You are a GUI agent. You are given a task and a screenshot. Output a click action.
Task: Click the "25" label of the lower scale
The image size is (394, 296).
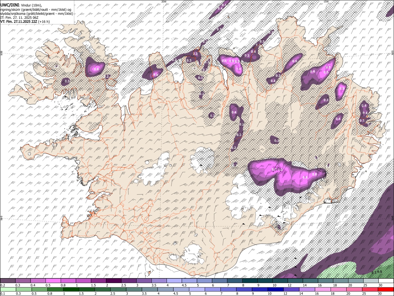(x=364, y=293)
